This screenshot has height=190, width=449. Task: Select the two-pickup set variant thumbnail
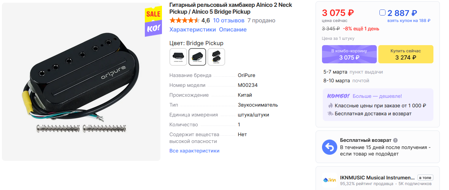216,57
